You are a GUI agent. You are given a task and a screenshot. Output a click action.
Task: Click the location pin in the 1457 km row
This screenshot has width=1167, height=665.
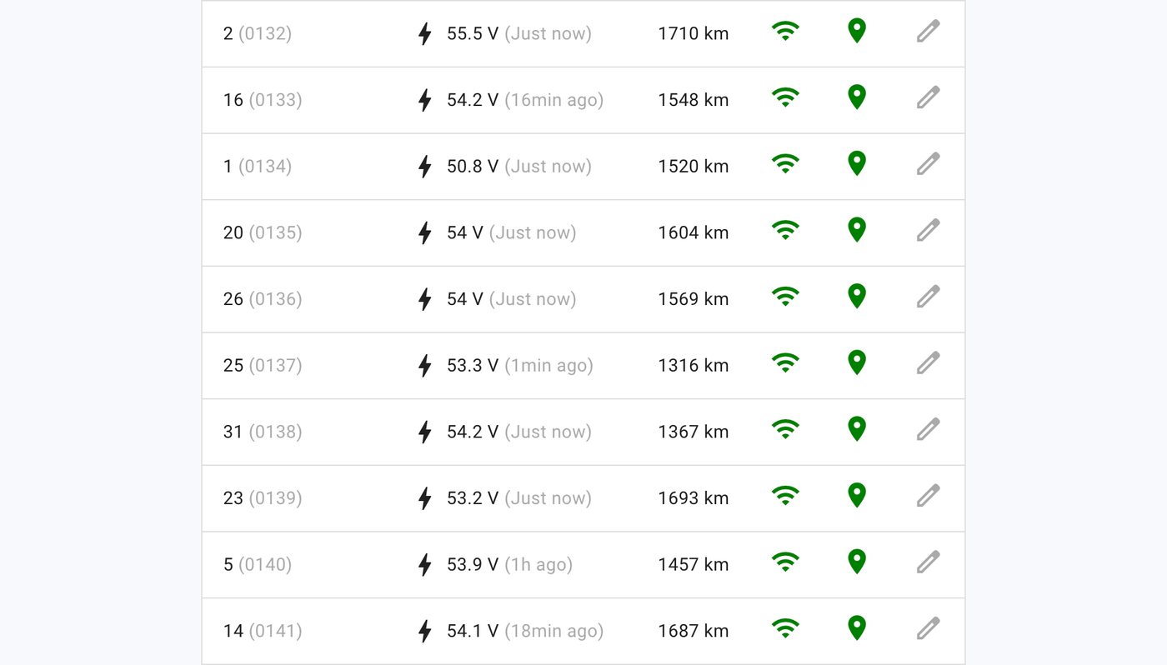(x=856, y=562)
